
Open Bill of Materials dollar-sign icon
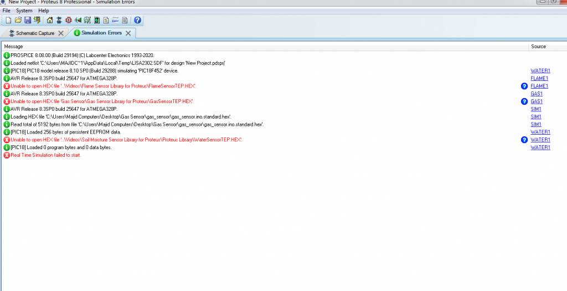click(106, 21)
